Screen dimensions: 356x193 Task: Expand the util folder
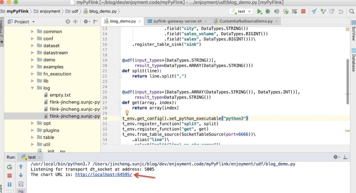[32, 144]
